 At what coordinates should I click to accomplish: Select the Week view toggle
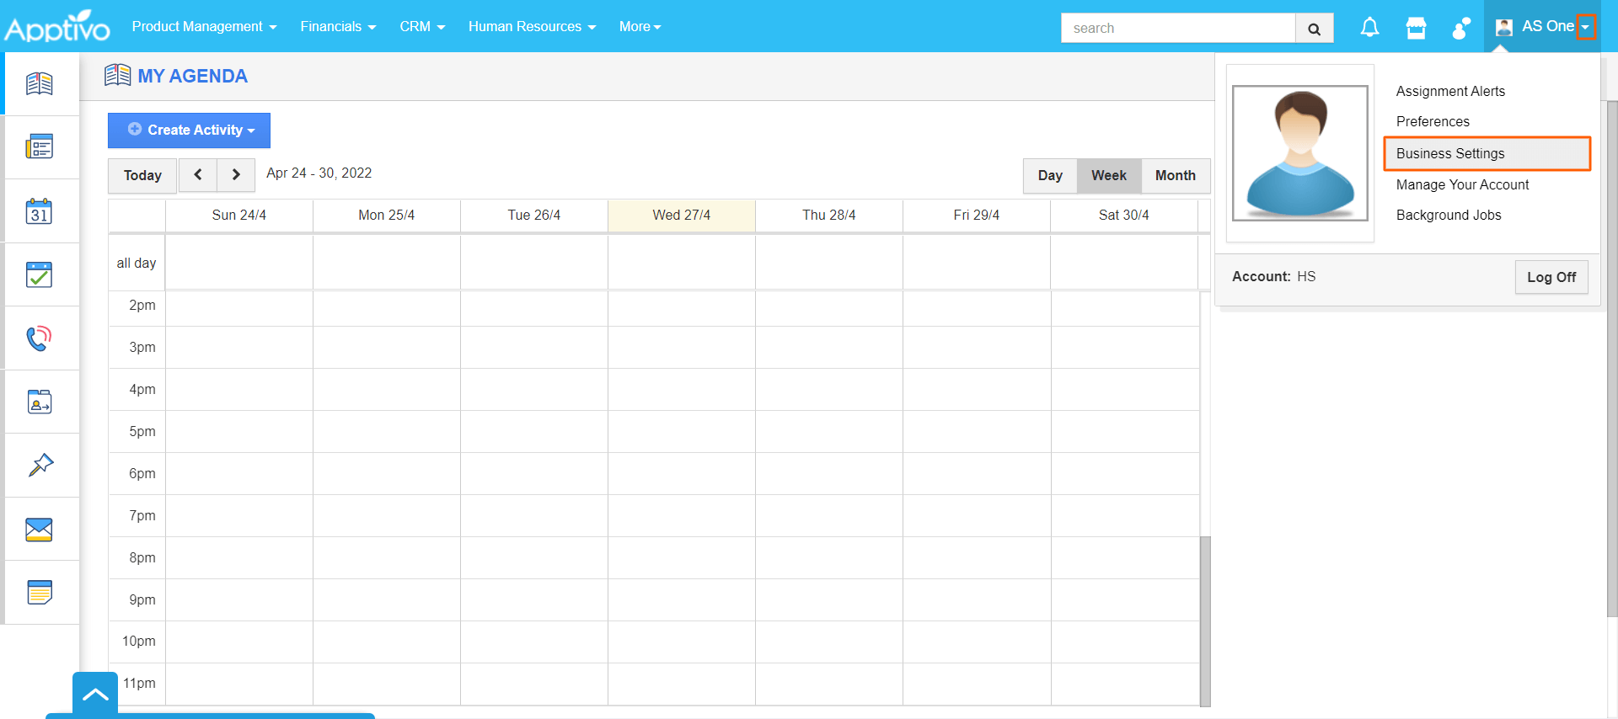[x=1108, y=175]
